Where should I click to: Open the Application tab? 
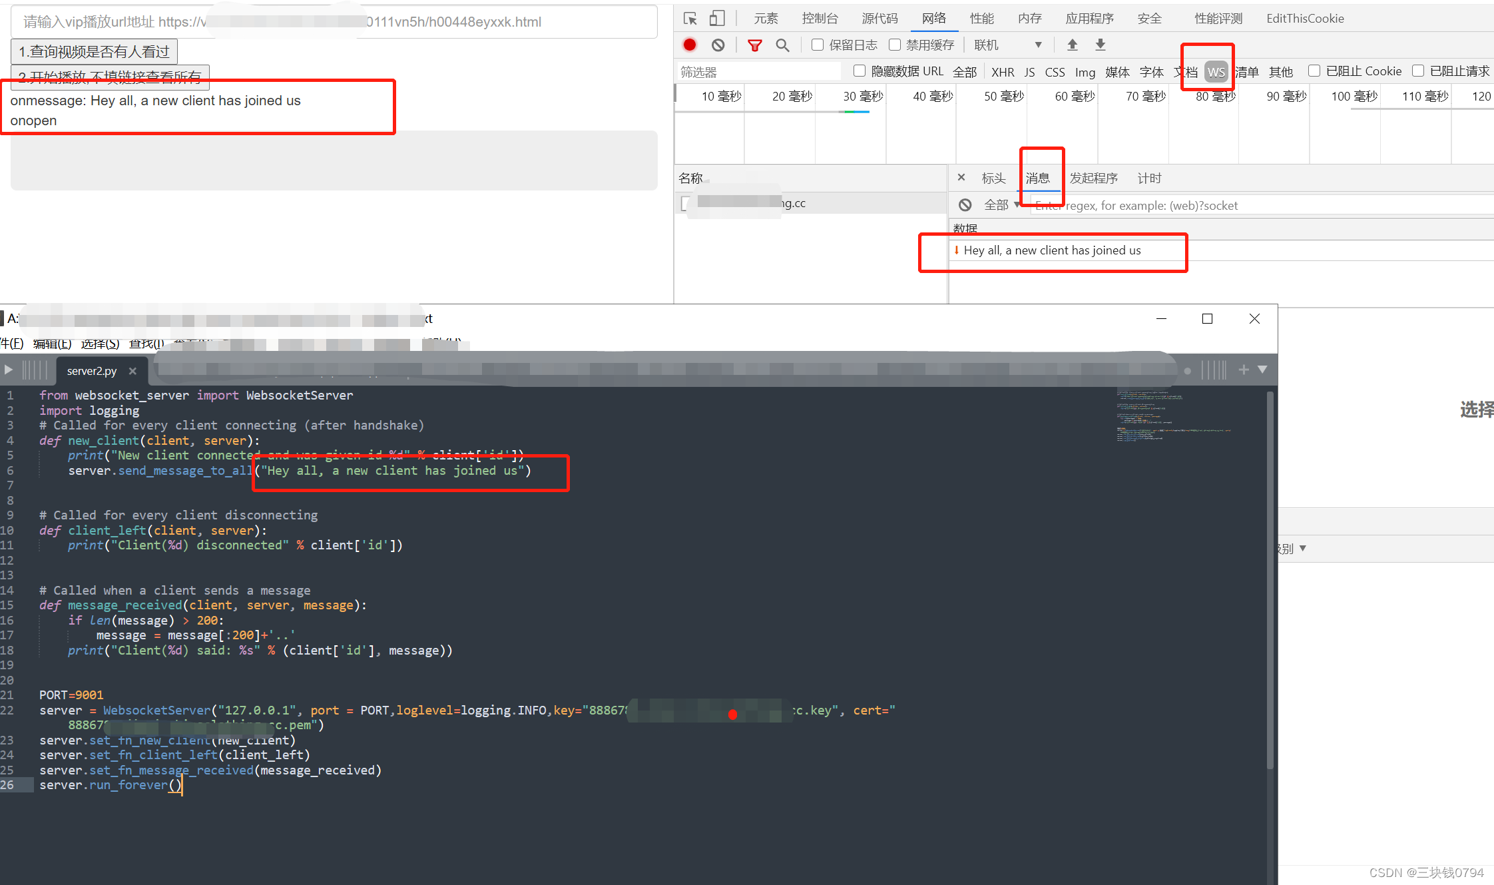(x=1089, y=19)
